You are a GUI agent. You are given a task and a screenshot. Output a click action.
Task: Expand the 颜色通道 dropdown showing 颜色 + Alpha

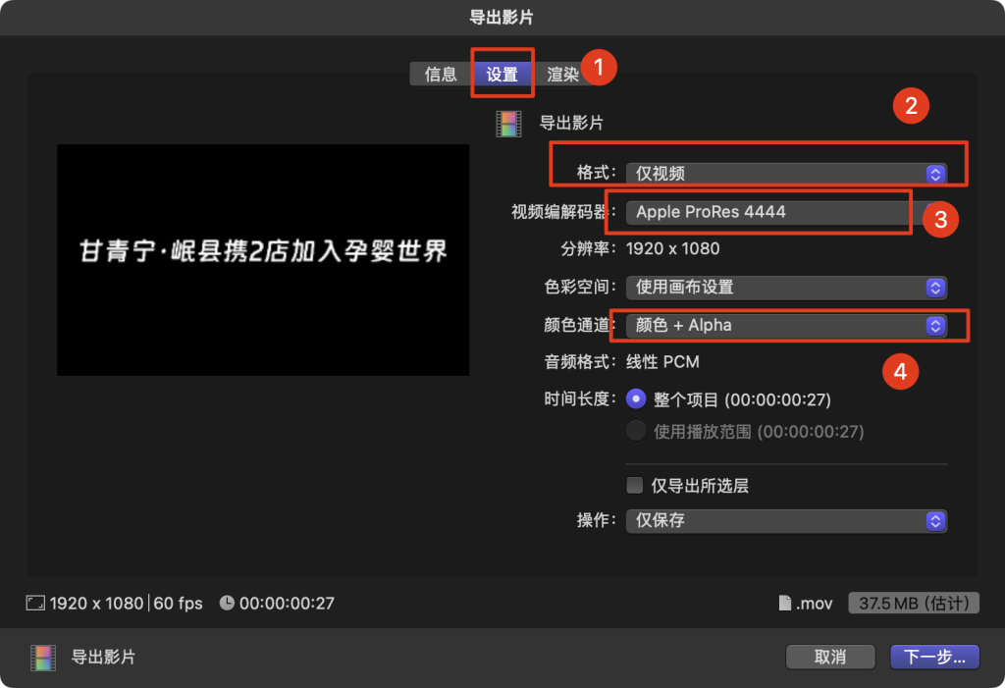[x=785, y=325]
